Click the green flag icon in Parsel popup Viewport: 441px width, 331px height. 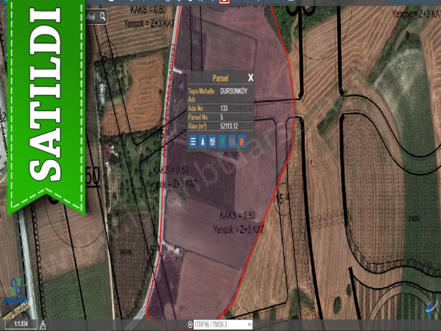222,142
